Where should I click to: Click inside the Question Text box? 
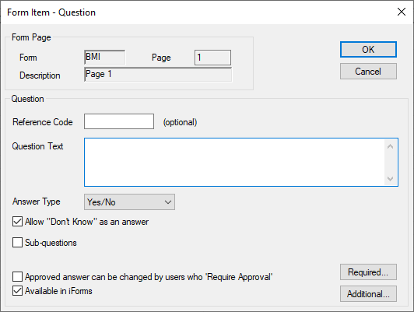pyautogui.click(x=234, y=162)
